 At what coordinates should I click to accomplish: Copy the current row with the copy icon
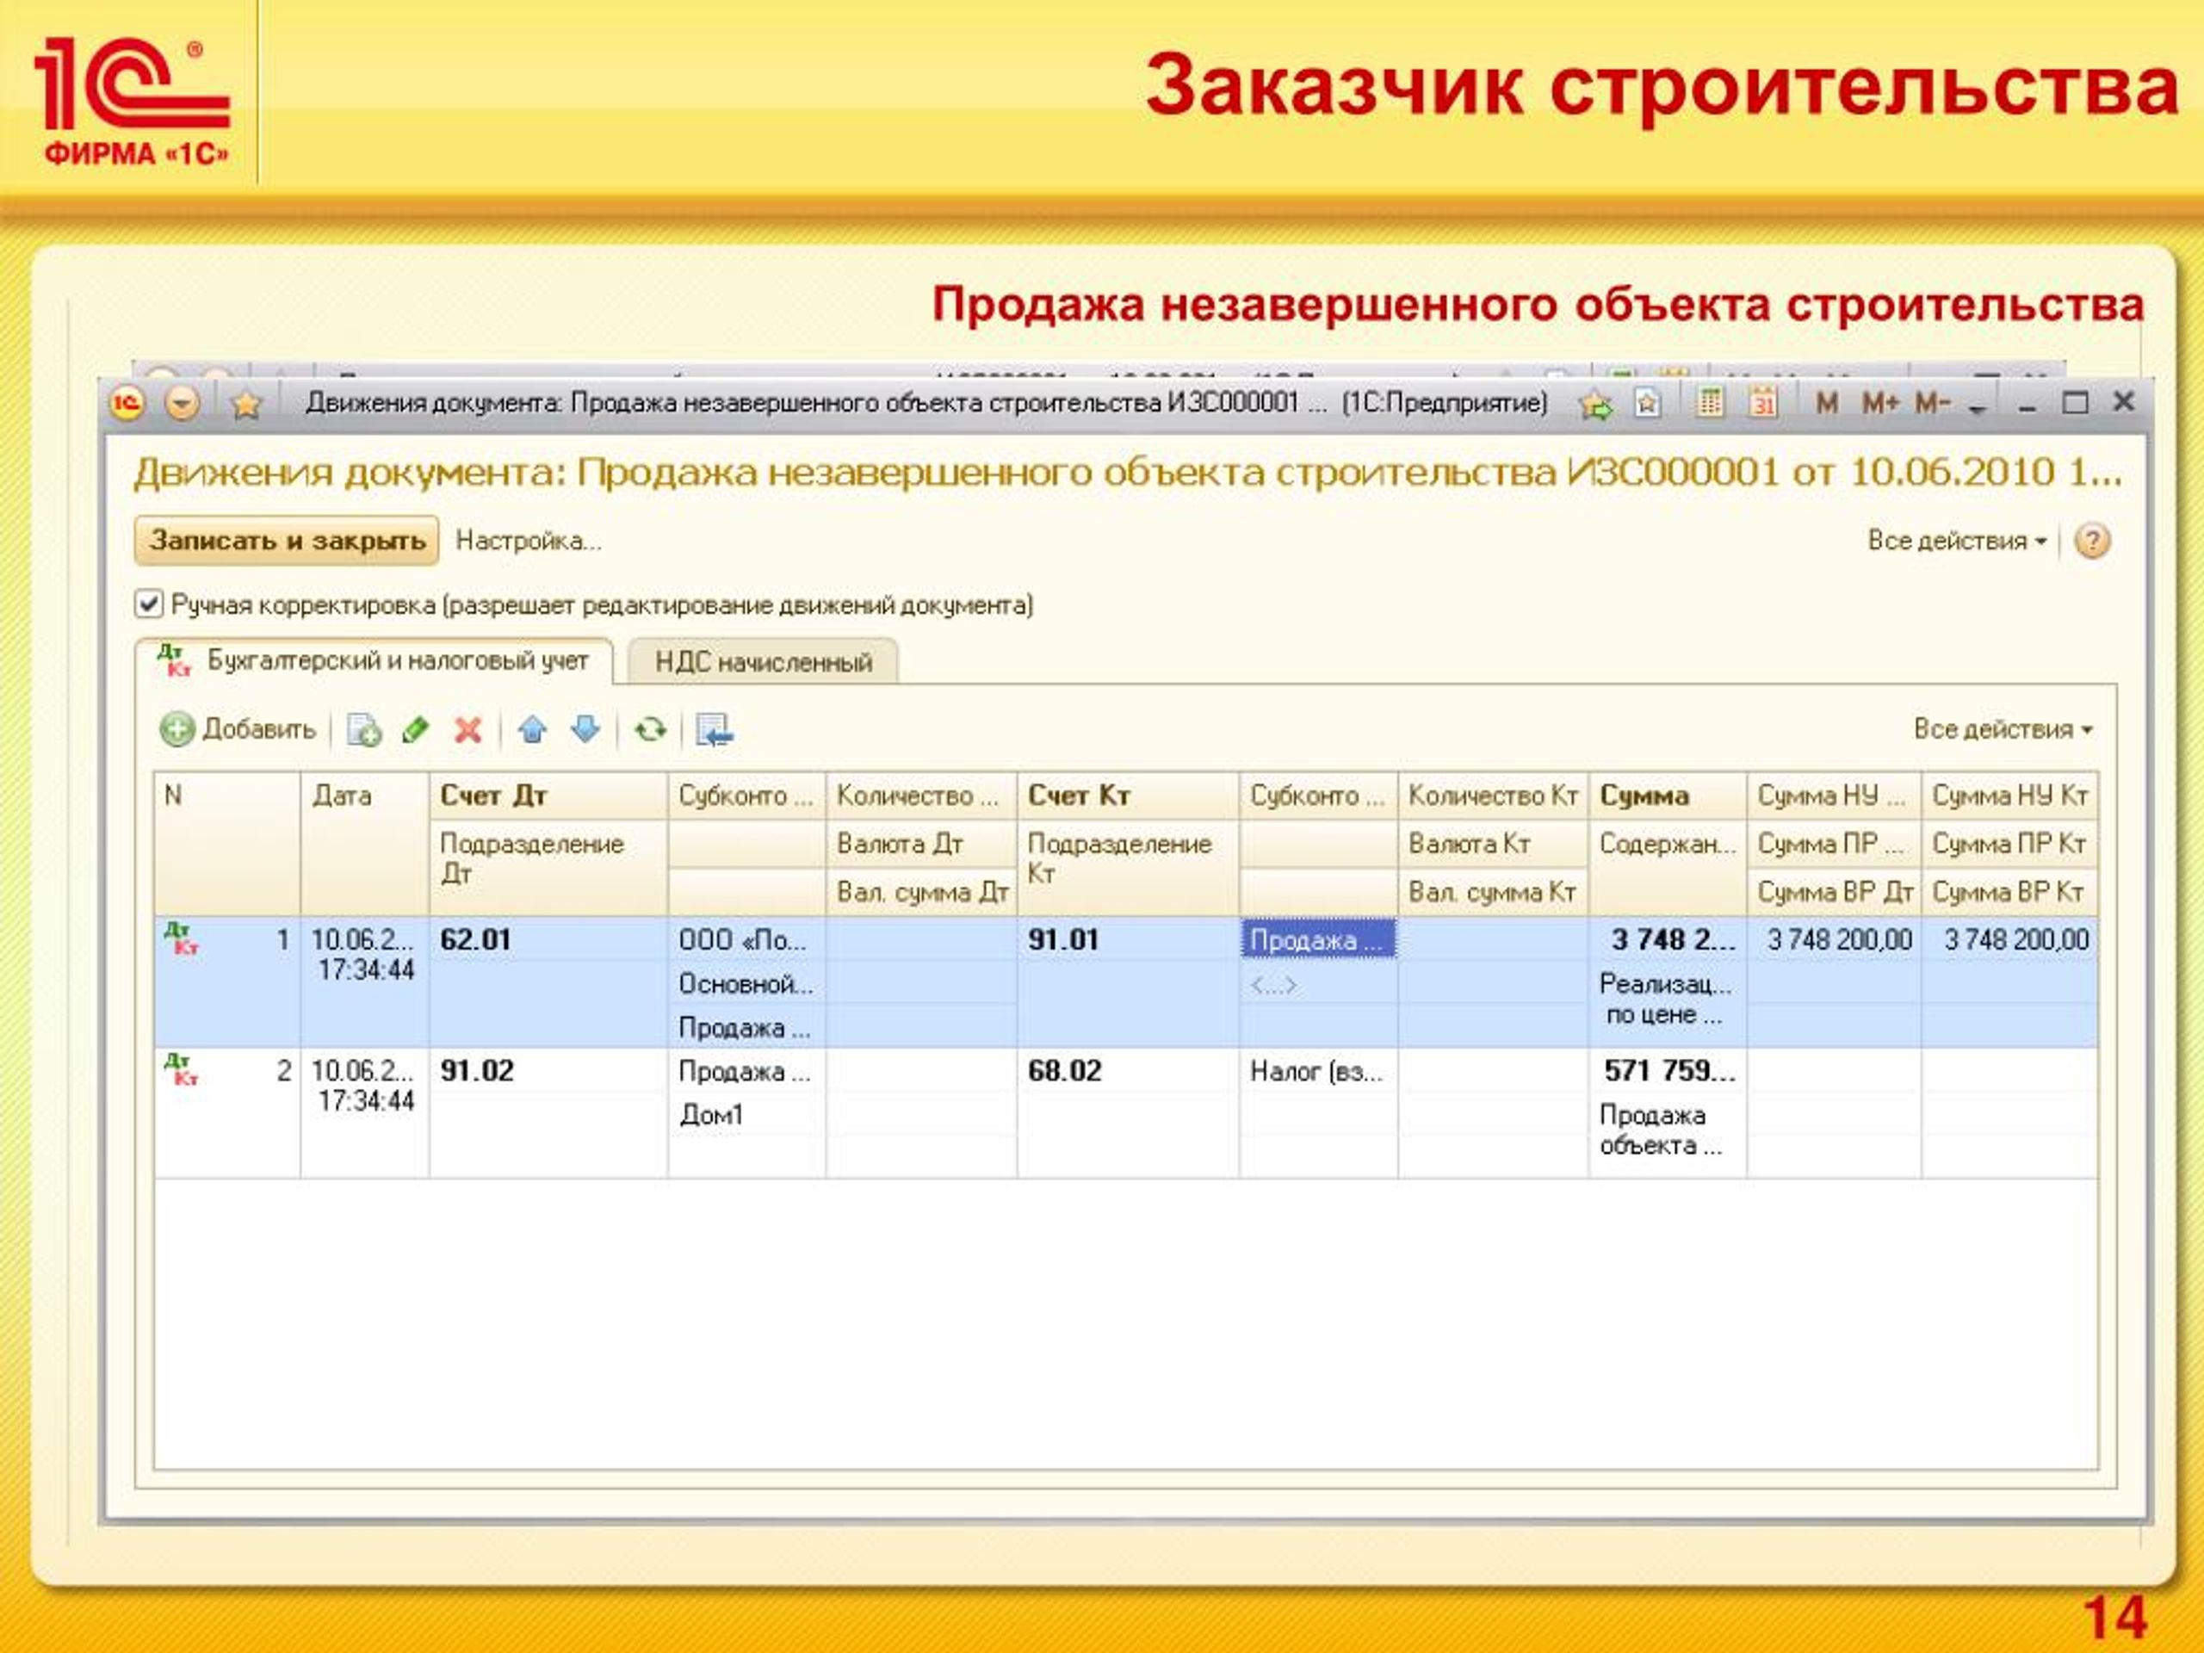click(x=363, y=730)
